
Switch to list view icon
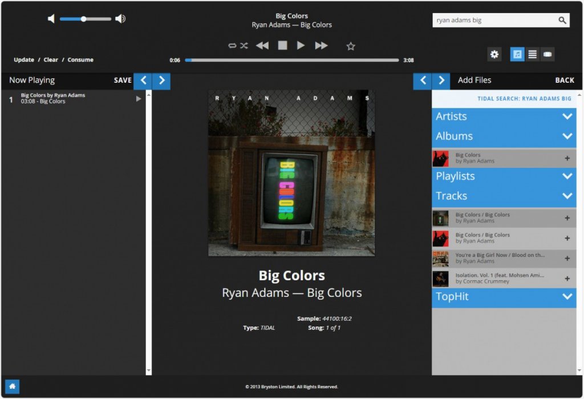point(533,54)
